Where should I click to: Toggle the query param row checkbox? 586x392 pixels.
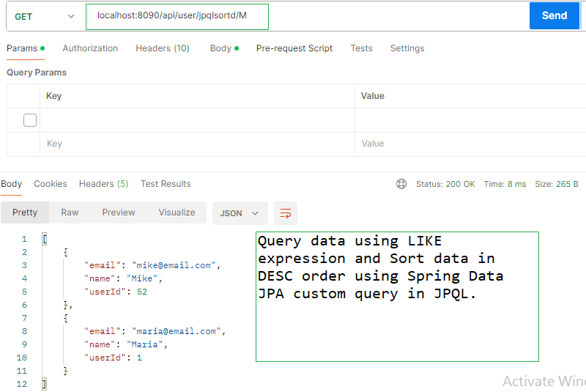(30, 120)
